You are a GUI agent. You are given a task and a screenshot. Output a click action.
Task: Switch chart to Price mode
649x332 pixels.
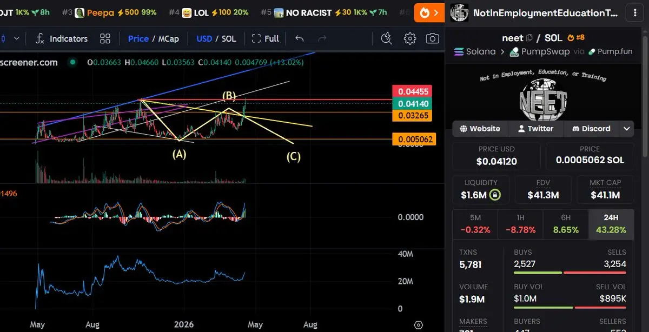click(138, 38)
